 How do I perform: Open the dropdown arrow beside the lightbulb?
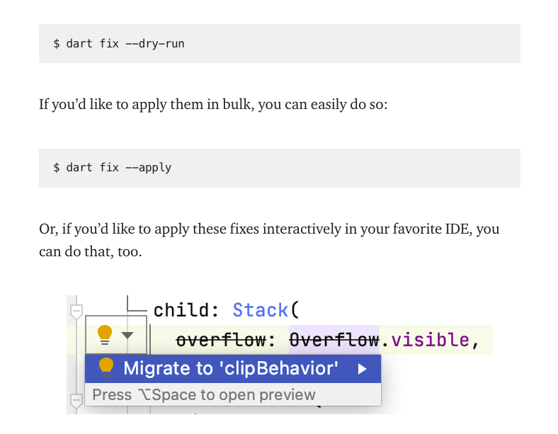[127, 335]
